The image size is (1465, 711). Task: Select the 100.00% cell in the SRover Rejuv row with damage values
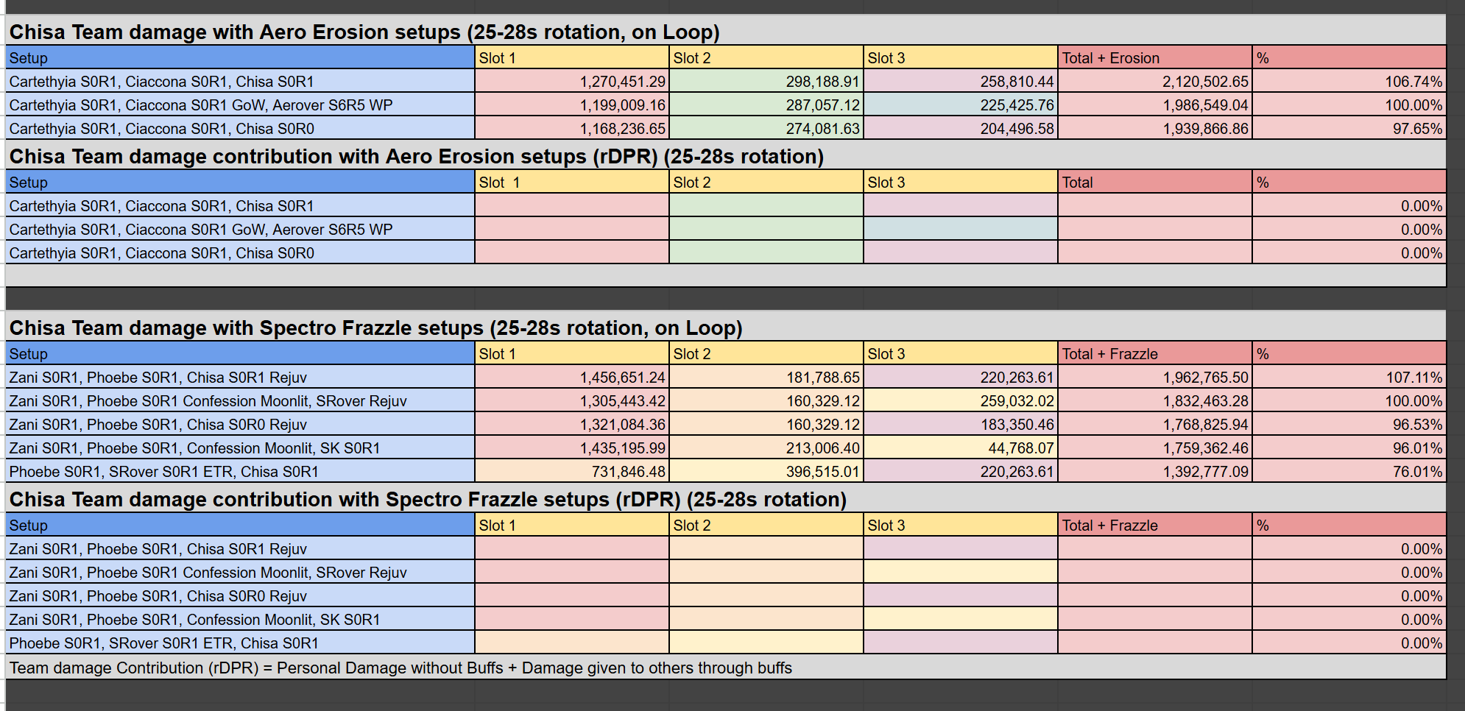pos(1349,400)
